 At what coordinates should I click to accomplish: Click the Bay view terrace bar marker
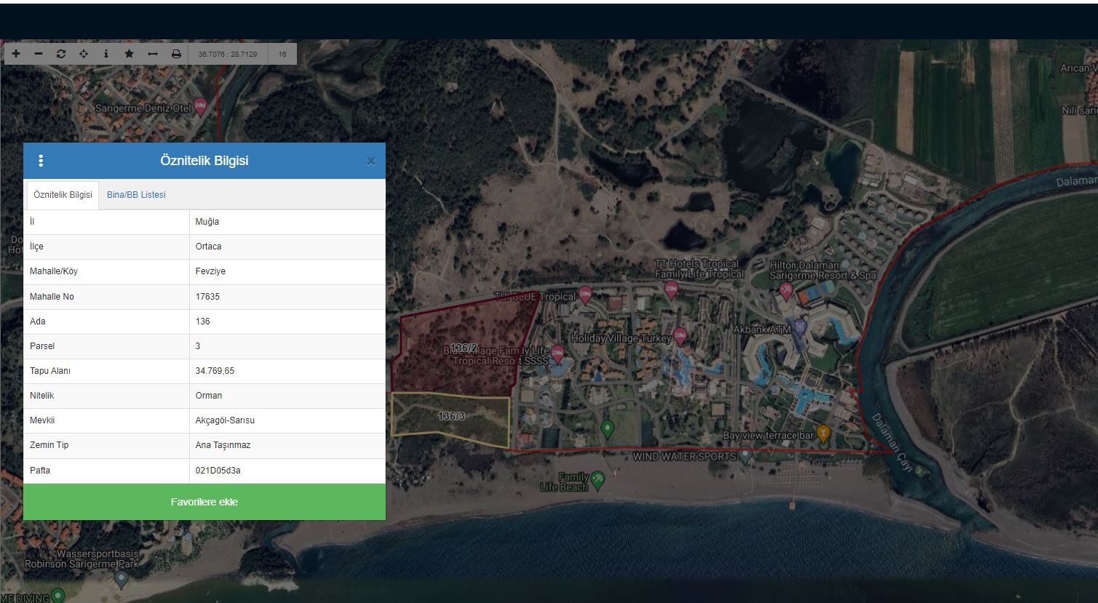[x=823, y=433]
